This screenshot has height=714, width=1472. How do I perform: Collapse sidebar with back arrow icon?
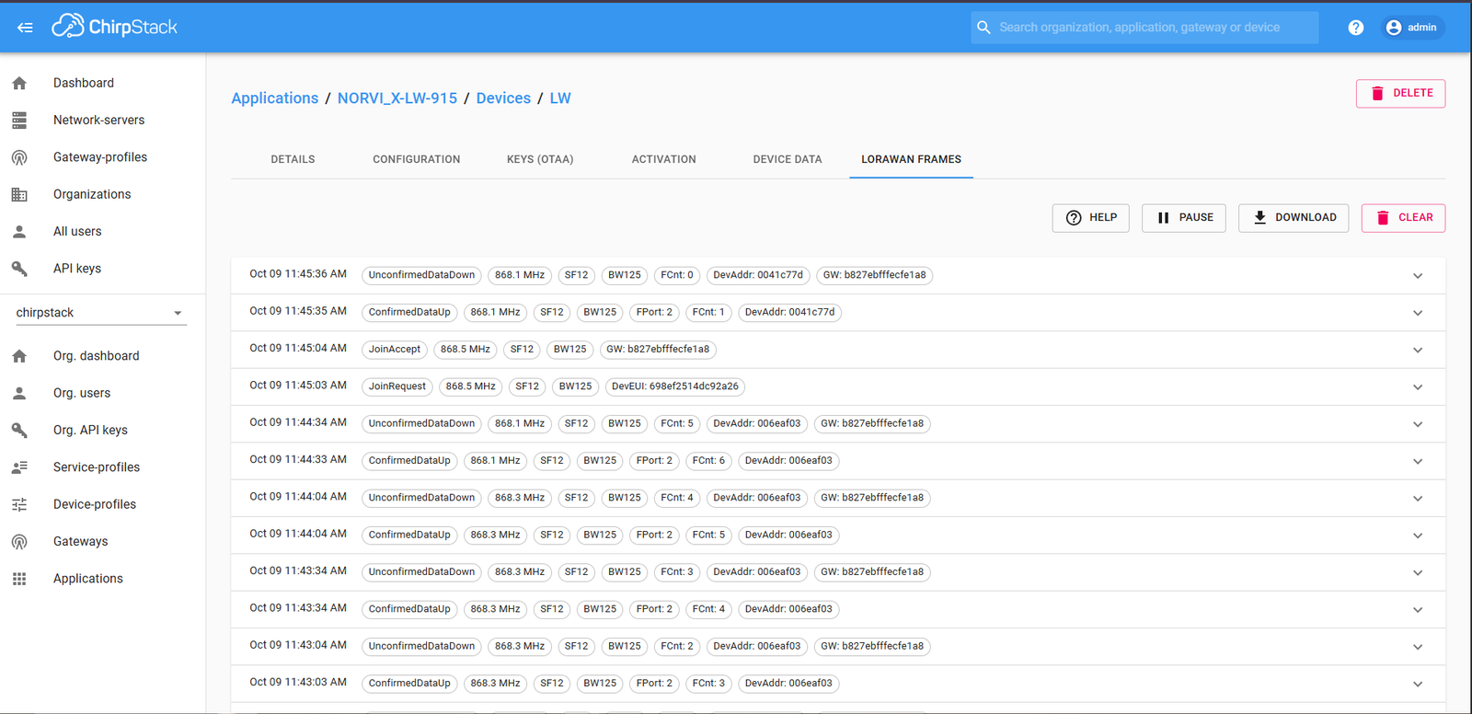tap(25, 28)
